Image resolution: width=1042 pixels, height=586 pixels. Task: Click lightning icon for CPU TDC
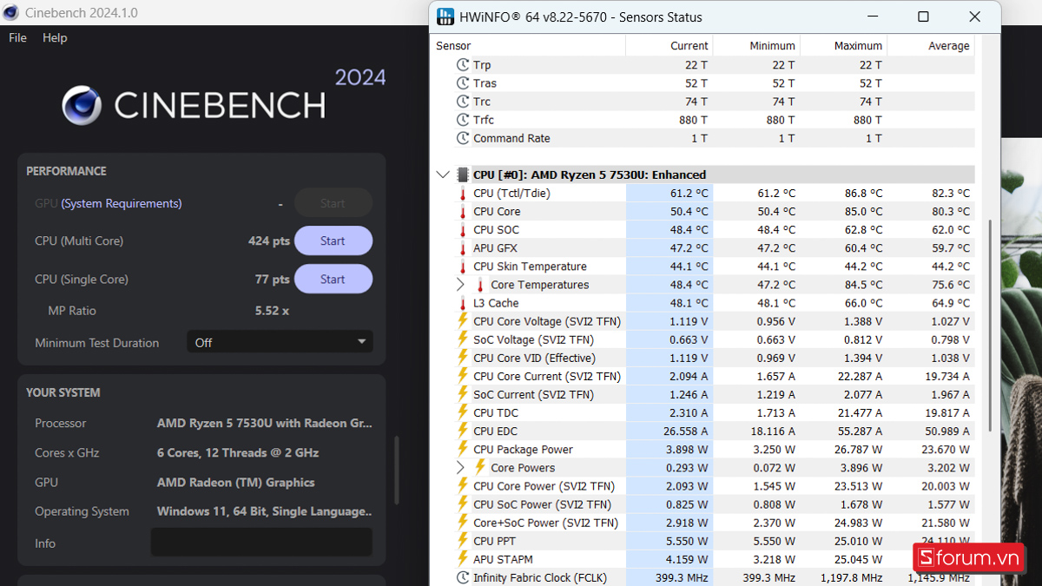click(463, 412)
